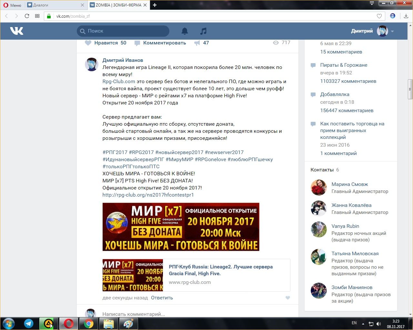
Task: Click the link preview card thumbnail
Action: (133, 275)
